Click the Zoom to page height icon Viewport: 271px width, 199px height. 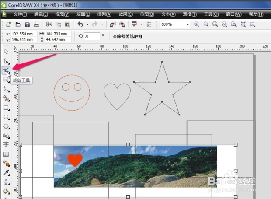coord(252,24)
